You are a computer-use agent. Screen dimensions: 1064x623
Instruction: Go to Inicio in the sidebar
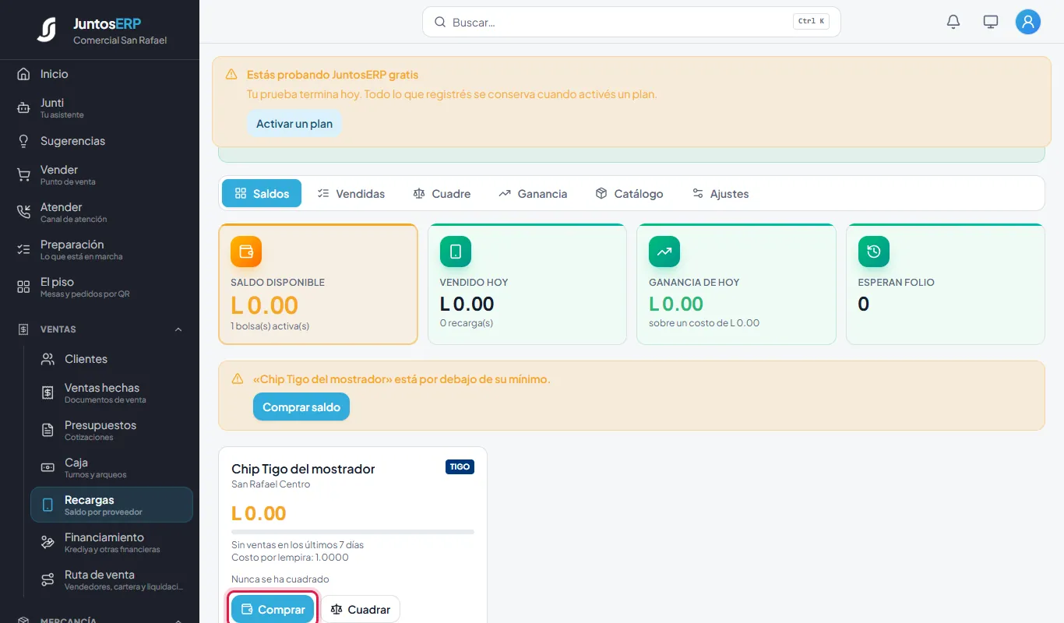click(100, 74)
